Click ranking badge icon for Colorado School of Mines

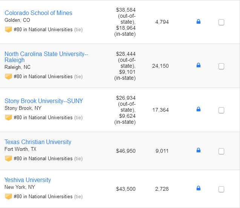8,29
